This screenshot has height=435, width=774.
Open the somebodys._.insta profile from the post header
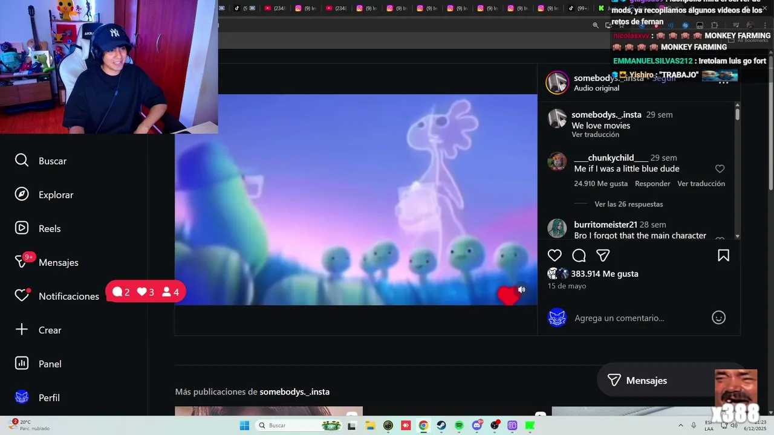tap(608, 78)
